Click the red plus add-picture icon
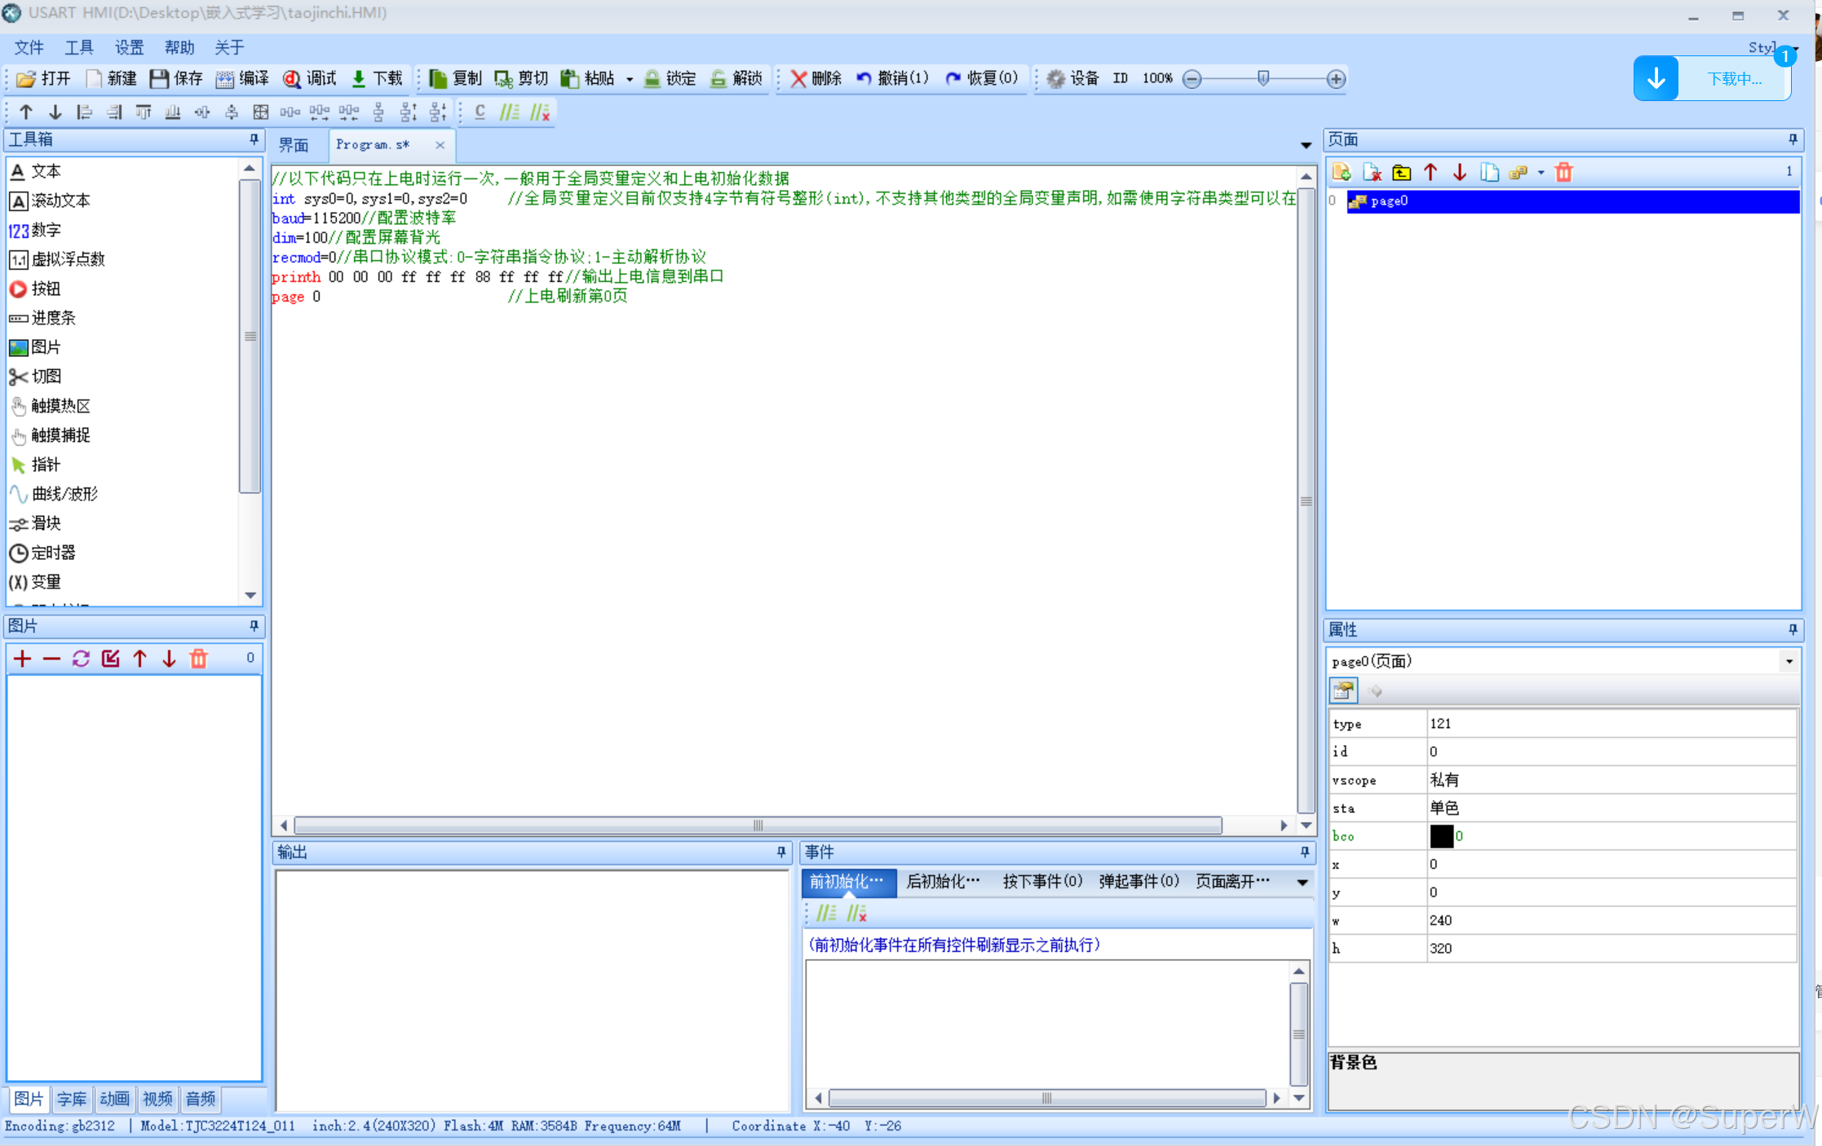 pos(23,659)
